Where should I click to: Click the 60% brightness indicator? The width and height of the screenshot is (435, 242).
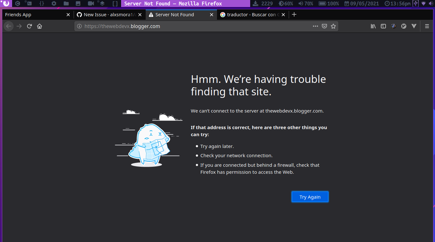286,4
